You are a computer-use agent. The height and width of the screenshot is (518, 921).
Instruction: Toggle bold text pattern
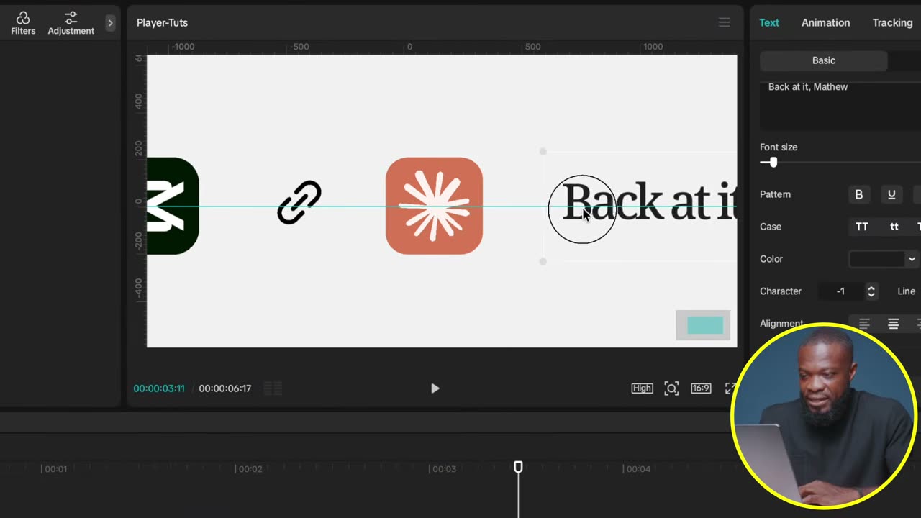click(x=858, y=194)
